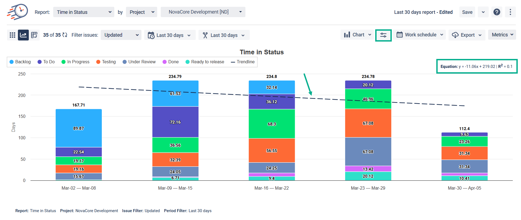Viewport: 521px width, 220px height.
Task: Open chart settings sliders icon
Action: click(x=383, y=35)
